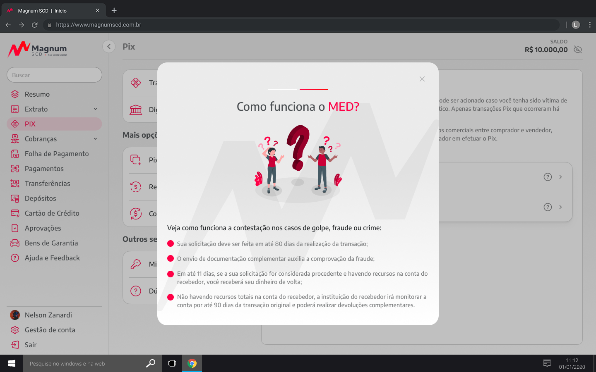596x372 pixels.
Task: Click browser back arrow
Action: point(8,25)
